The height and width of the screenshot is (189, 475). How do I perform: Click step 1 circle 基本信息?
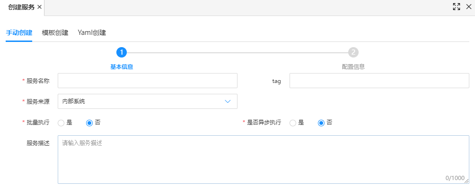point(122,52)
